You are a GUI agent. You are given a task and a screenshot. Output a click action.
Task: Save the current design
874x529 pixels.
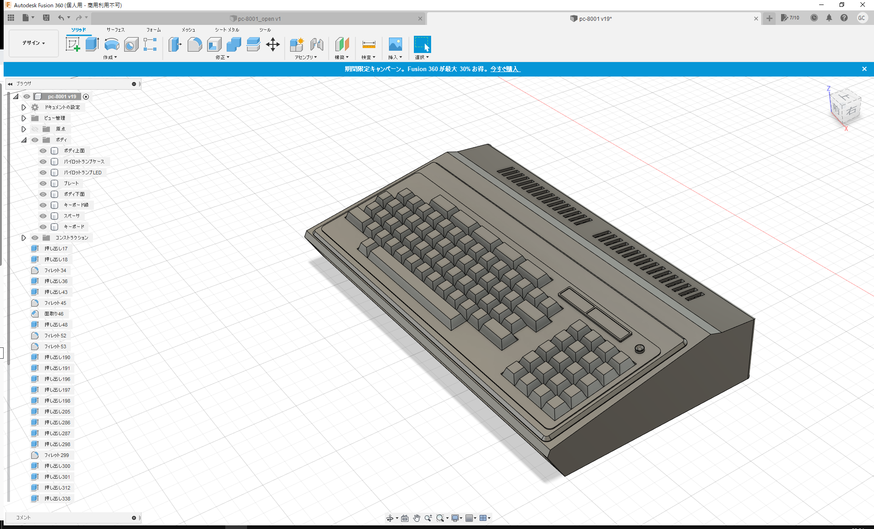(x=46, y=17)
